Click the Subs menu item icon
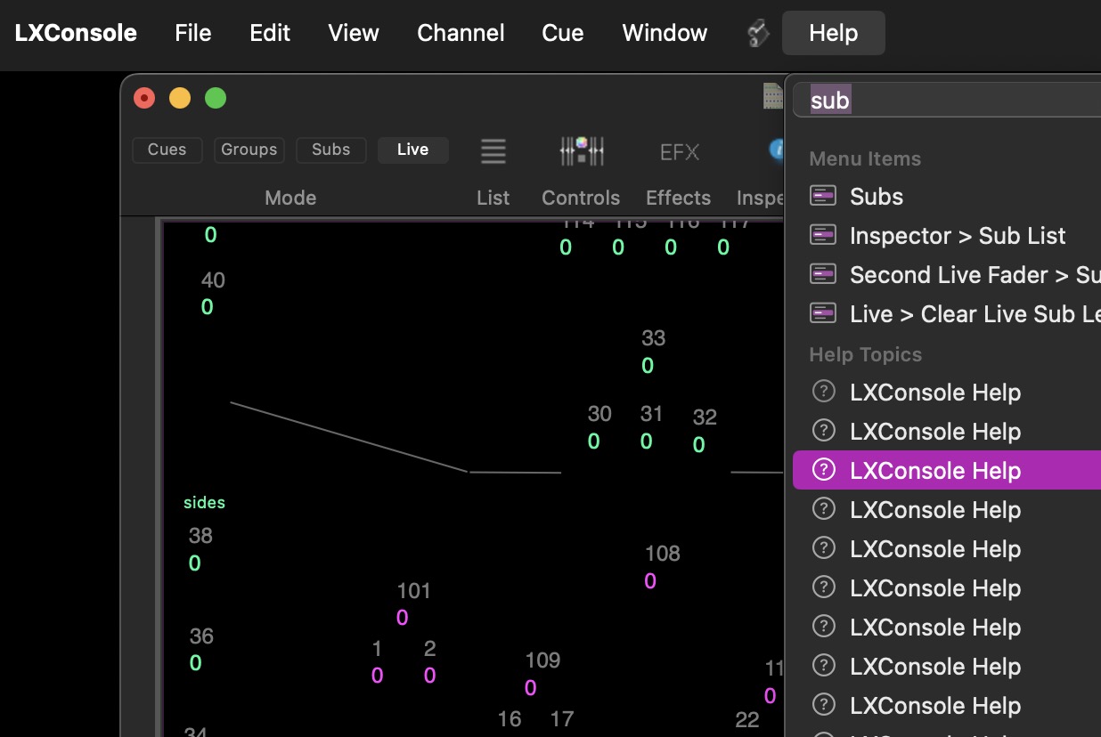1101x737 pixels. coord(823,196)
